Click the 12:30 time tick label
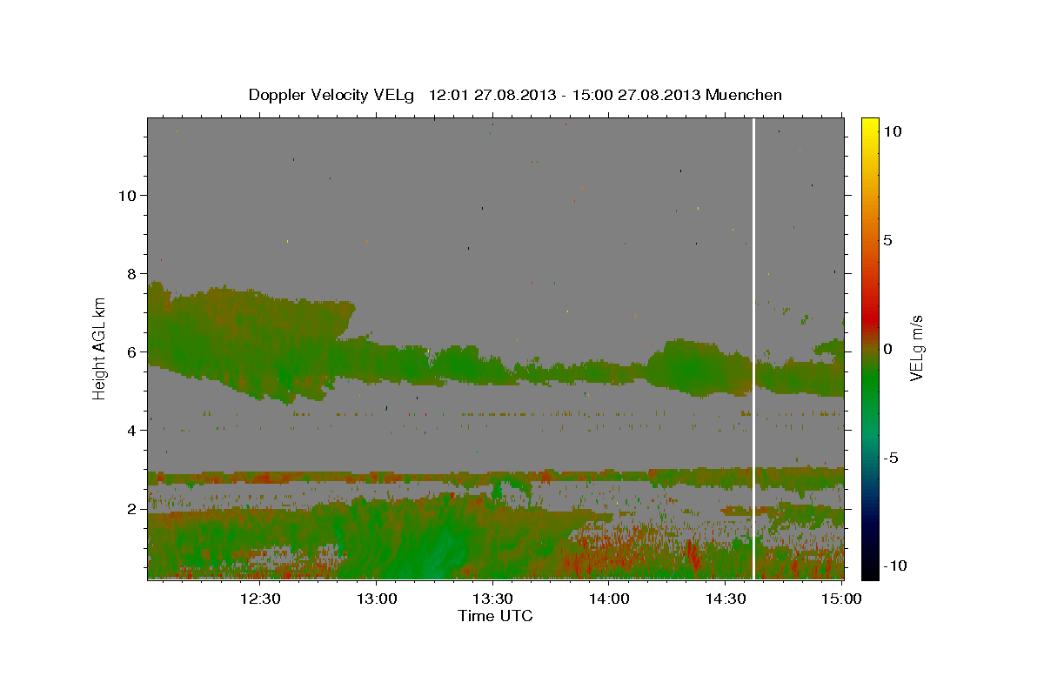This screenshot has width=1044, height=696. tap(259, 599)
